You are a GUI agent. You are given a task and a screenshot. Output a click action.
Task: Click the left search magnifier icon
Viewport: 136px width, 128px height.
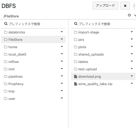point(6,24)
